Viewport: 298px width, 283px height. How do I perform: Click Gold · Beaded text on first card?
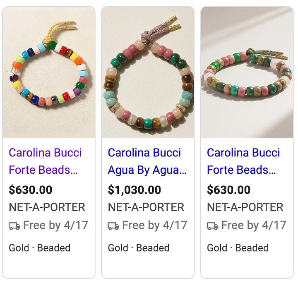40,248
